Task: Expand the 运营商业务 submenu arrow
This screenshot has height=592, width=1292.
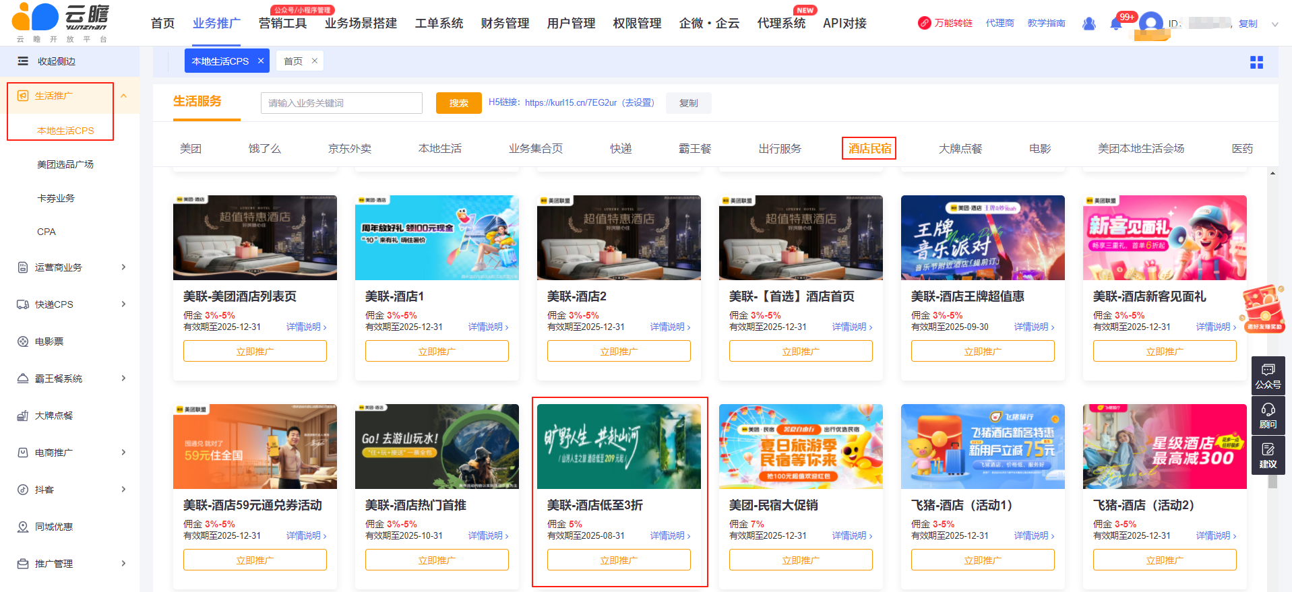Action: [x=124, y=267]
